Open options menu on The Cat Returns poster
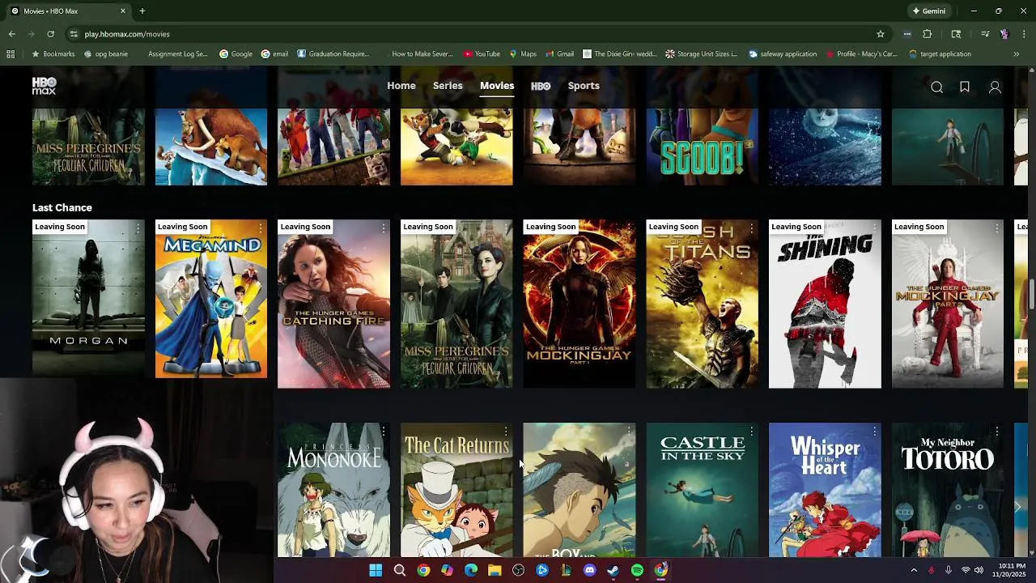1036x583 pixels. pyautogui.click(x=506, y=432)
